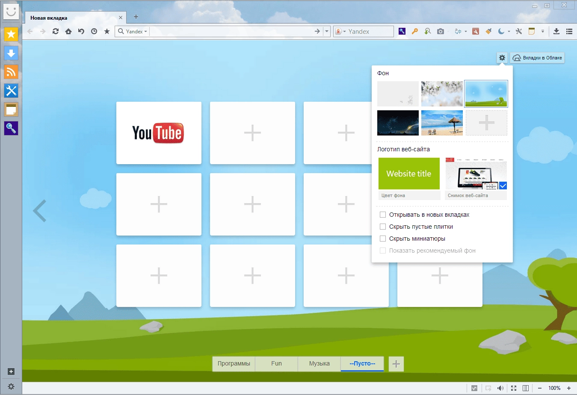The width and height of the screenshot is (577, 395).
Task: Open the Favorites star in the left sidebar
Action: 11,34
